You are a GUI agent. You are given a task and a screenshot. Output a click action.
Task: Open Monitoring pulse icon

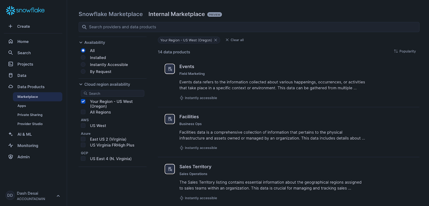click(11, 145)
